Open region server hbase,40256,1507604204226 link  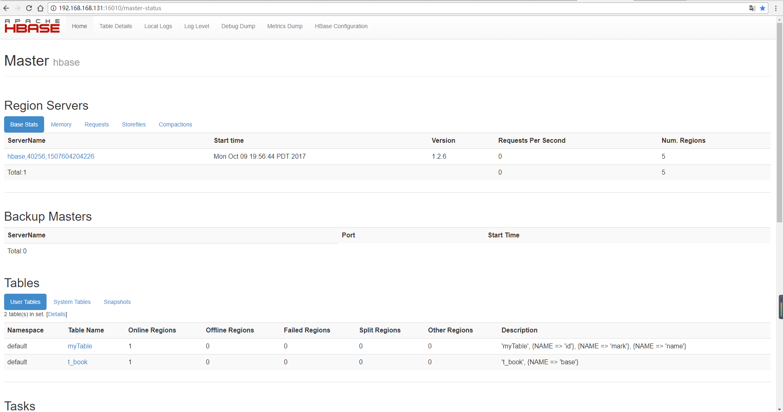[51, 156]
